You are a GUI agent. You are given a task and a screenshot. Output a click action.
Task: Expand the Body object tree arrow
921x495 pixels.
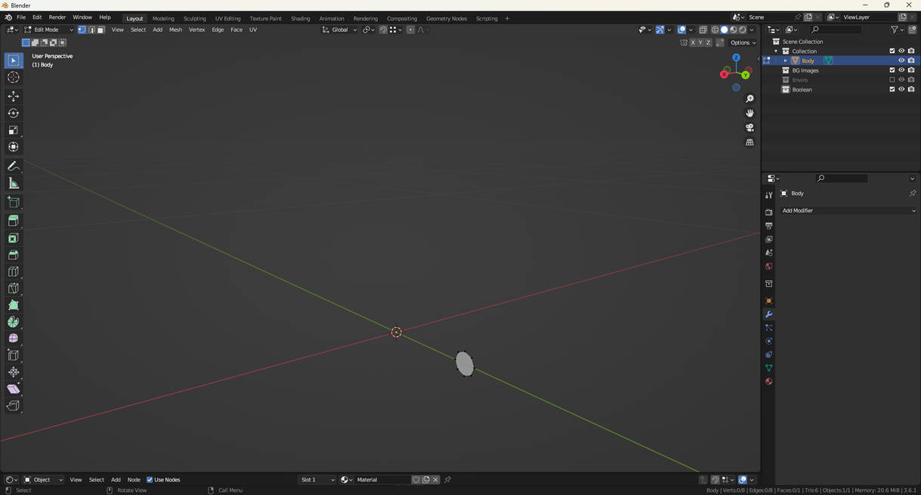[x=786, y=60]
